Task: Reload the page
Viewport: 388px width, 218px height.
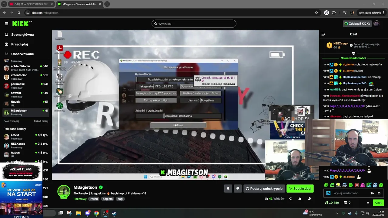Action: [19, 13]
